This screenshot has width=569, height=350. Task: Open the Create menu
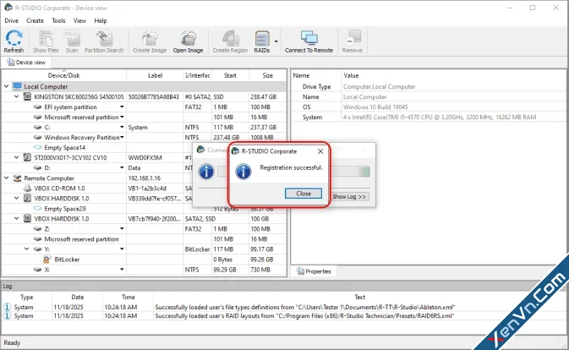point(35,20)
